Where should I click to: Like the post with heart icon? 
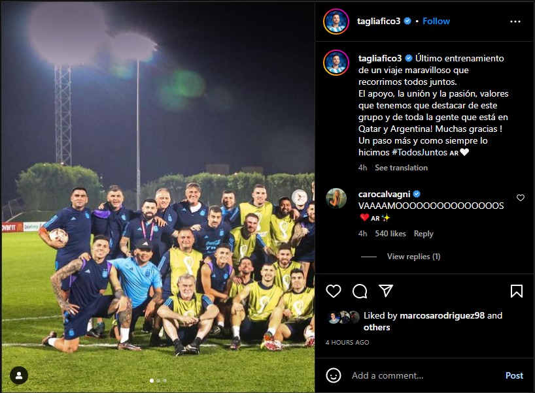(334, 291)
